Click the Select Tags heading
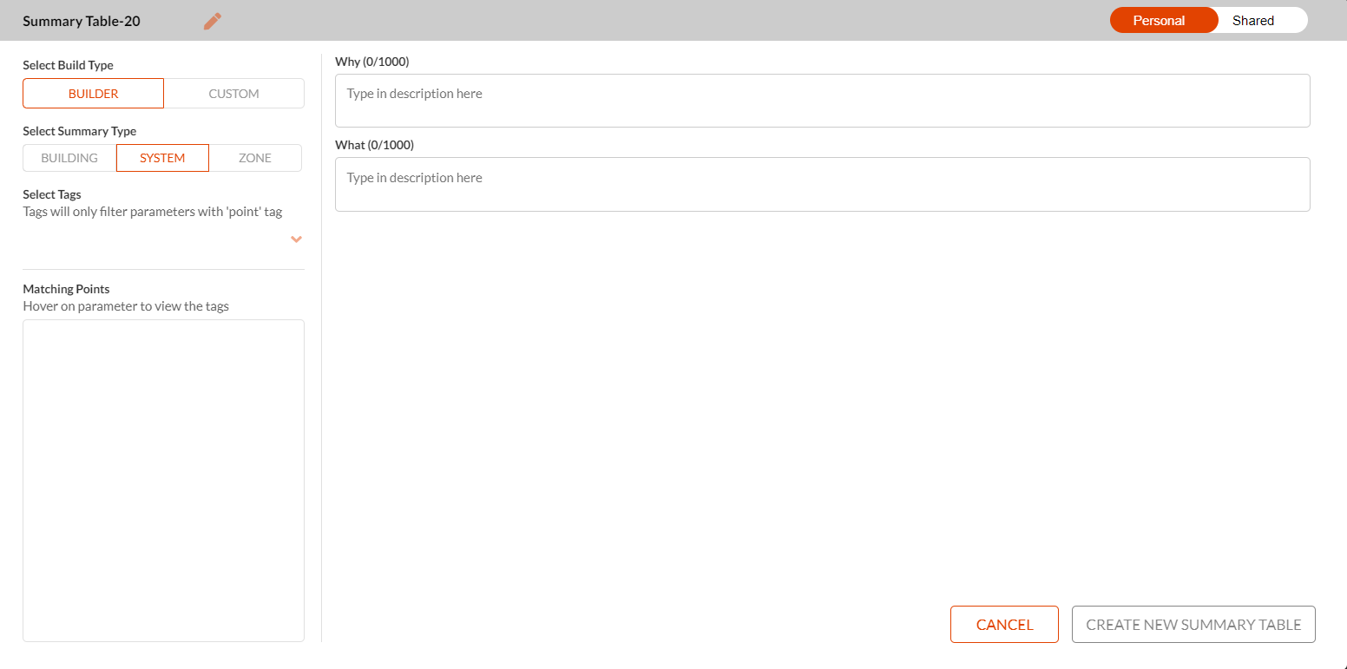This screenshot has height=669, width=1347. [x=52, y=194]
